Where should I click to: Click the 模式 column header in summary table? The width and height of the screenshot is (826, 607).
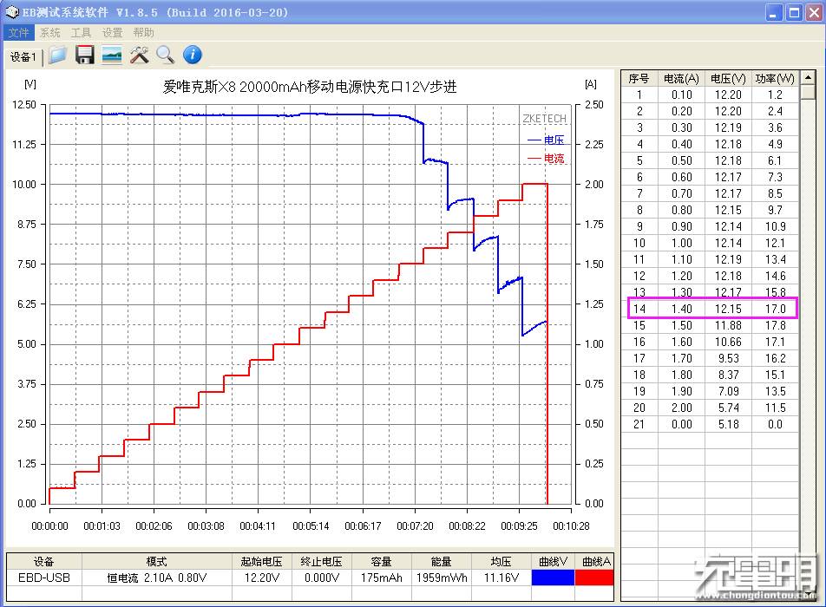click(156, 561)
